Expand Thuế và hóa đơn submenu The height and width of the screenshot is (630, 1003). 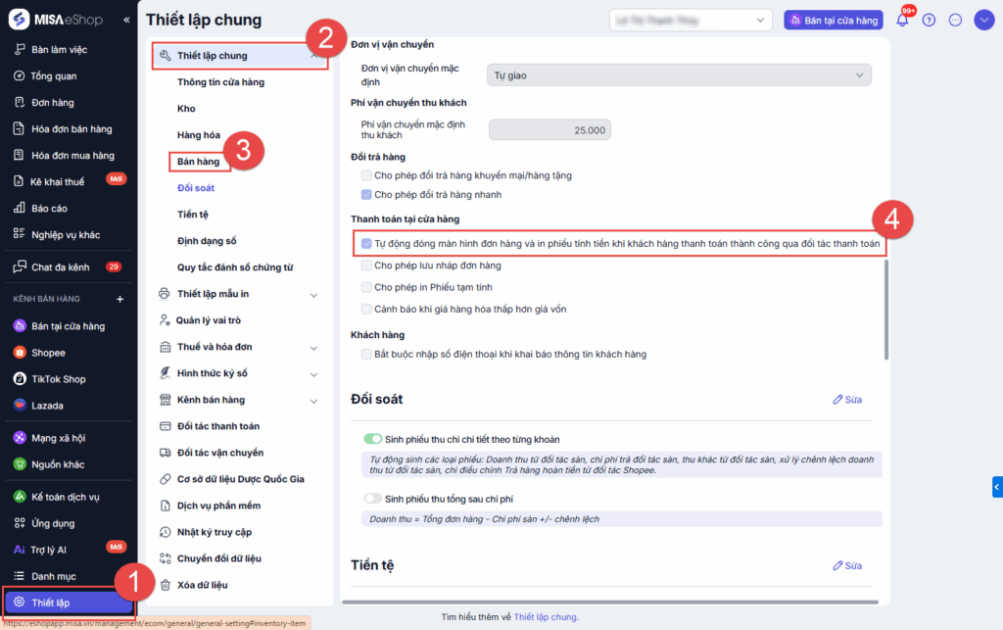click(x=314, y=348)
